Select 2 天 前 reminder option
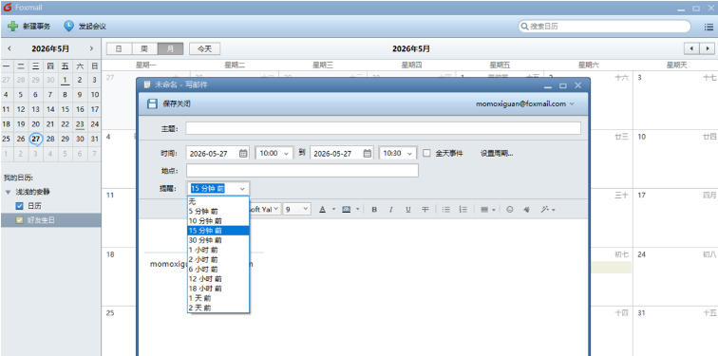Screen dimensions: 718x356 (x=218, y=308)
